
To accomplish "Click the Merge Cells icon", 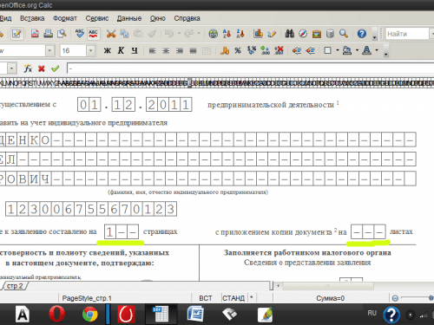I will 207,51.
